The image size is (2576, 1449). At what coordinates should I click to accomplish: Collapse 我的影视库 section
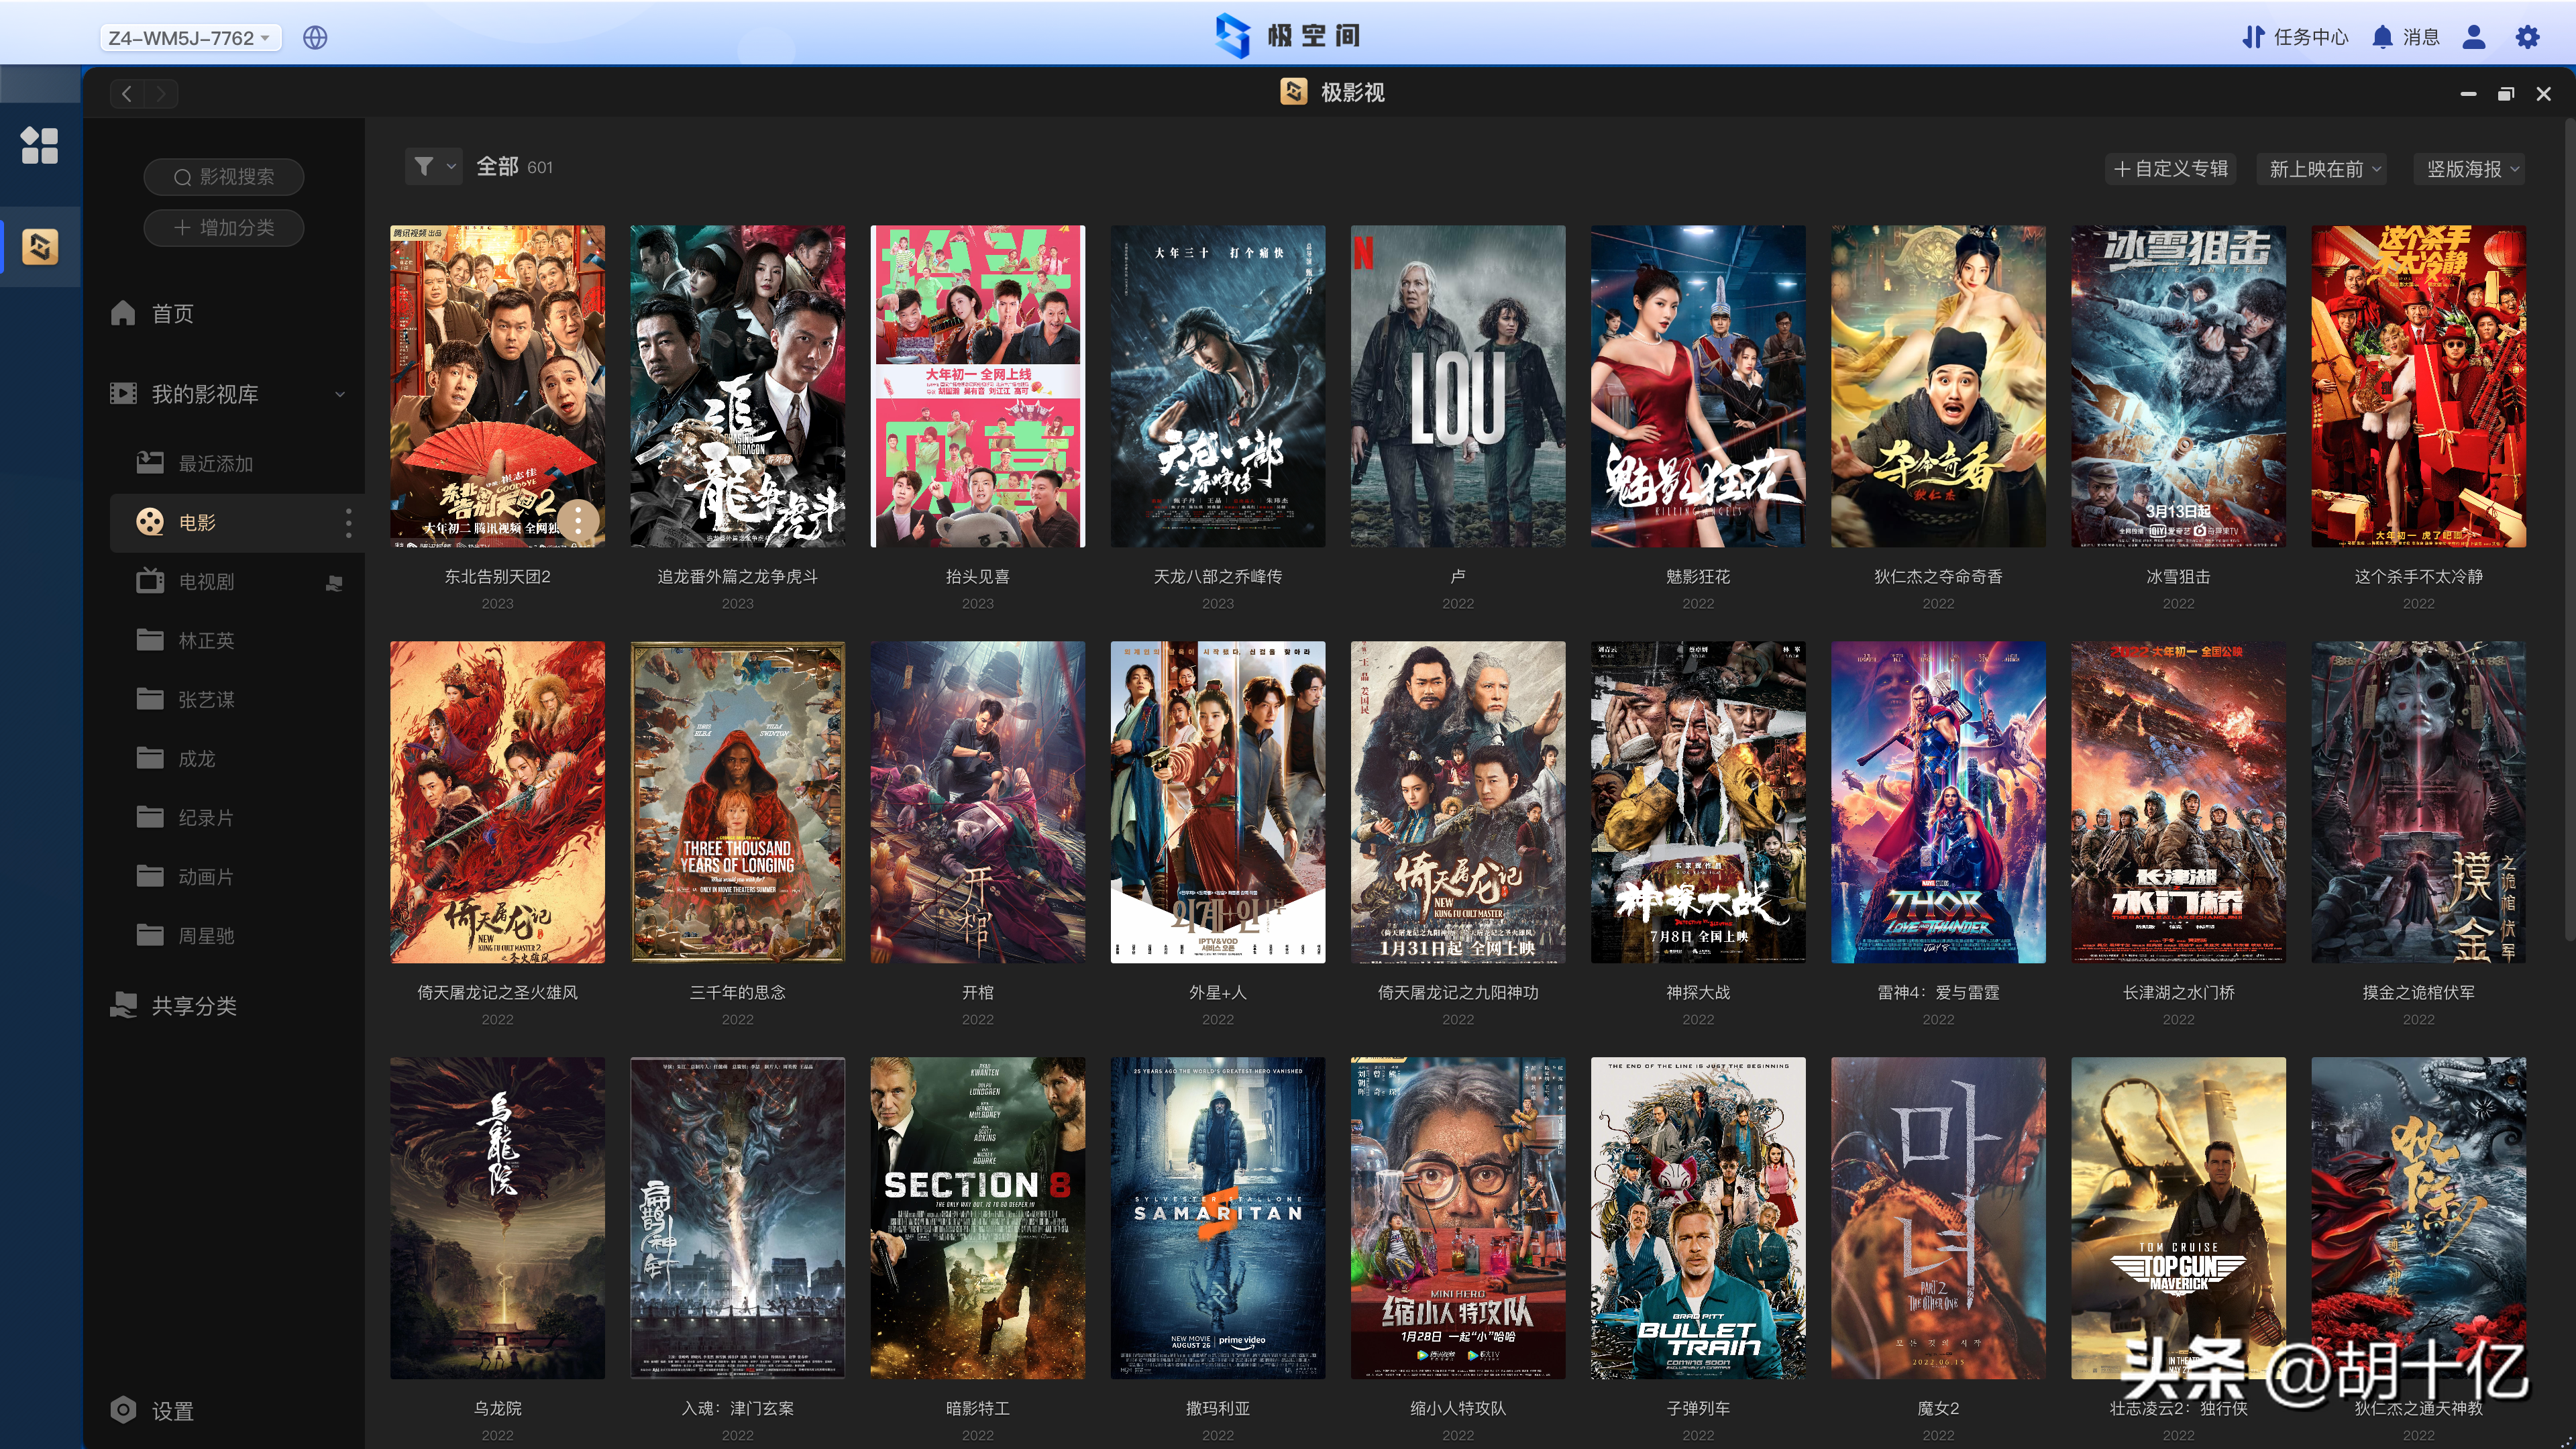[340, 395]
